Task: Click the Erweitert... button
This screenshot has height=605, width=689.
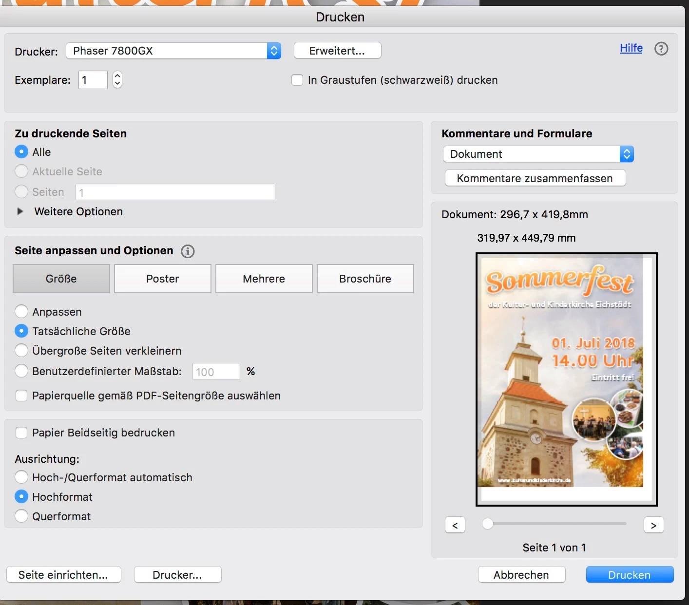Action: [338, 51]
